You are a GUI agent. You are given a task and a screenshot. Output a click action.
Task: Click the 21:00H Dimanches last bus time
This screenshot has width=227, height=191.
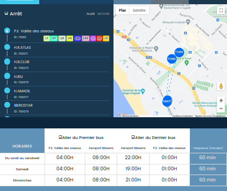point(133,180)
